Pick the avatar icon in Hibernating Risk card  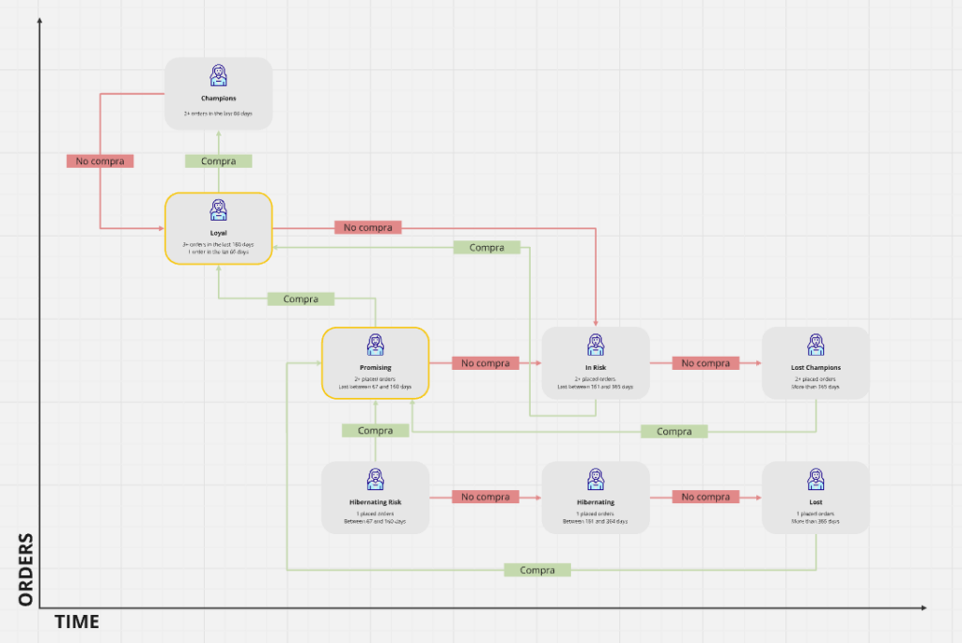[376, 480]
